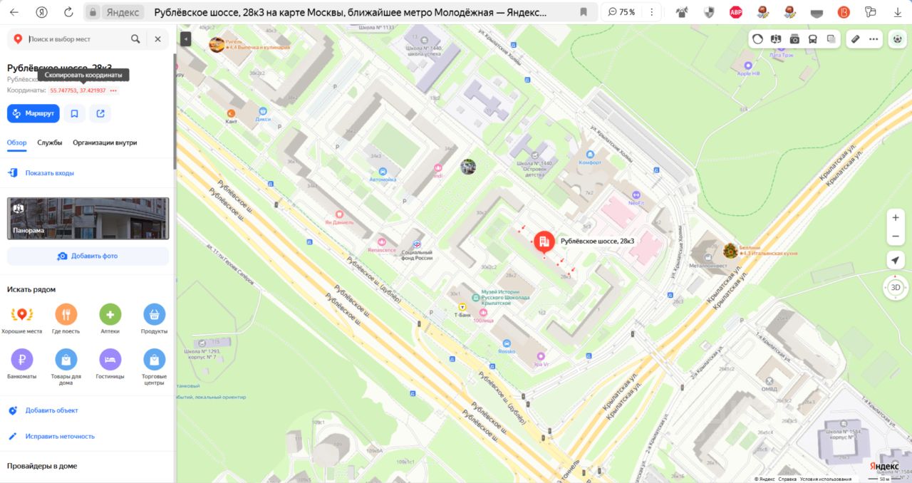This screenshot has width=912, height=483.
Task: Open more map tools menu
Action: [x=874, y=39]
